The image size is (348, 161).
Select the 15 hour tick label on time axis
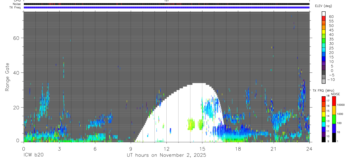coord(202,149)
